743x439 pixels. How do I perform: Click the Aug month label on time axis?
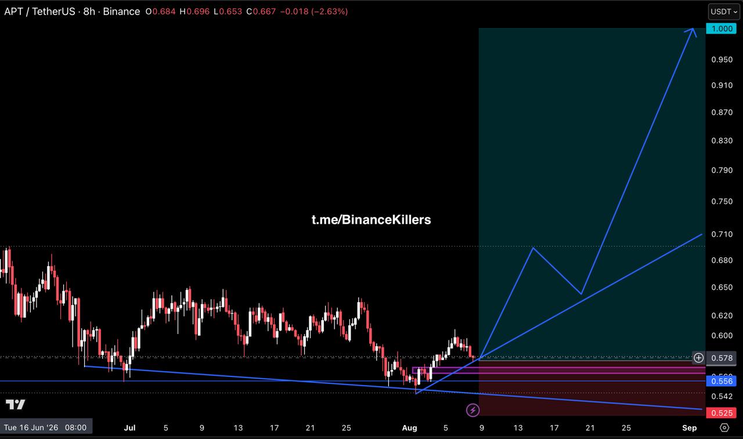pyautogui.click(x=410, y=428)
